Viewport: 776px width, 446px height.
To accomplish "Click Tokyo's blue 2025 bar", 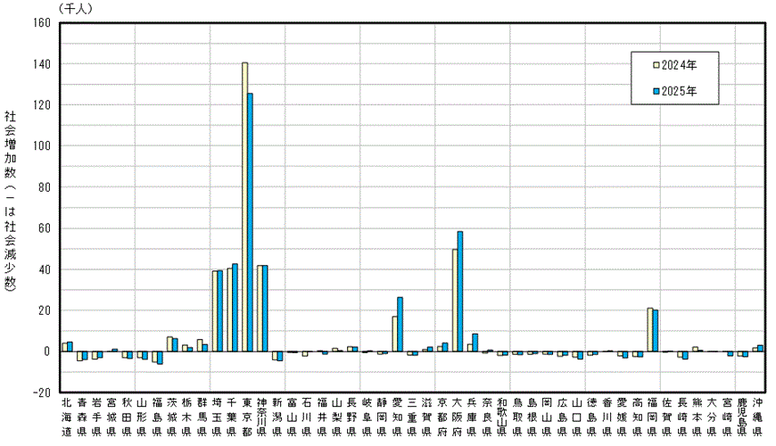I will [251, 223].
